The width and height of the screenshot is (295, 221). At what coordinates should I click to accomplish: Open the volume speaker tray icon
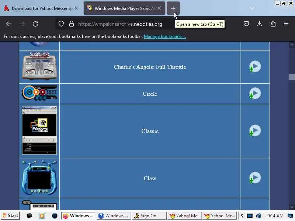(x=258, y=216)
